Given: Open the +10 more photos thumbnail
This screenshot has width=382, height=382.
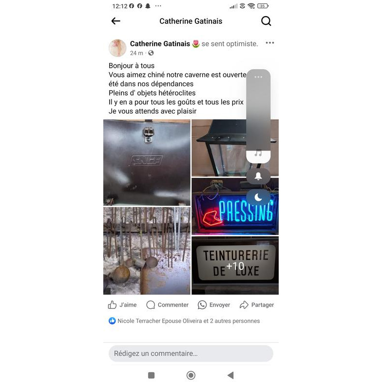Looking at the screenshot, I should click(235, 266).
